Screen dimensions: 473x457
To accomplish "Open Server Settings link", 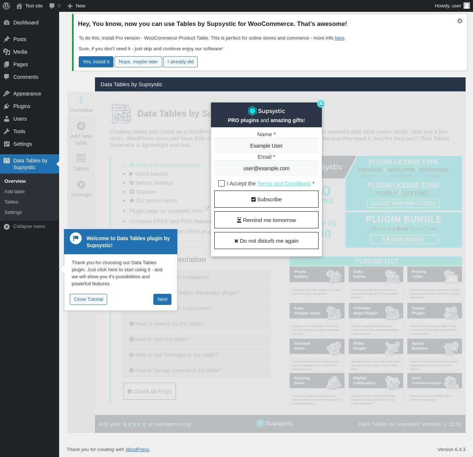I will (151, 183).
